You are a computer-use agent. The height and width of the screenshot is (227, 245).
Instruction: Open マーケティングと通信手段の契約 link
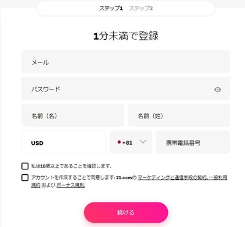pos(173,177)
